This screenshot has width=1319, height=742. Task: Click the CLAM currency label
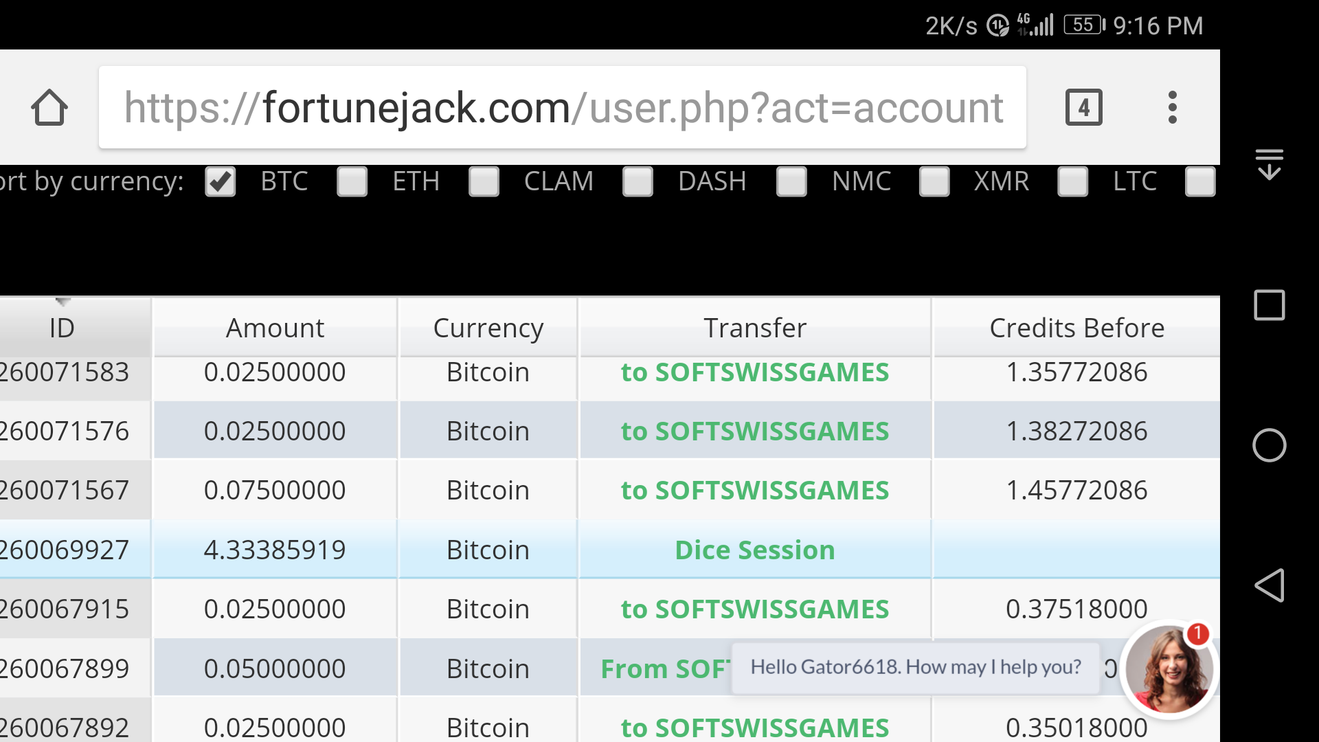[559, 181]
